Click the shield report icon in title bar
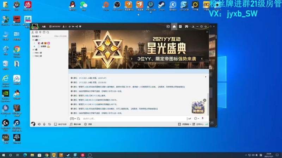 80,27
